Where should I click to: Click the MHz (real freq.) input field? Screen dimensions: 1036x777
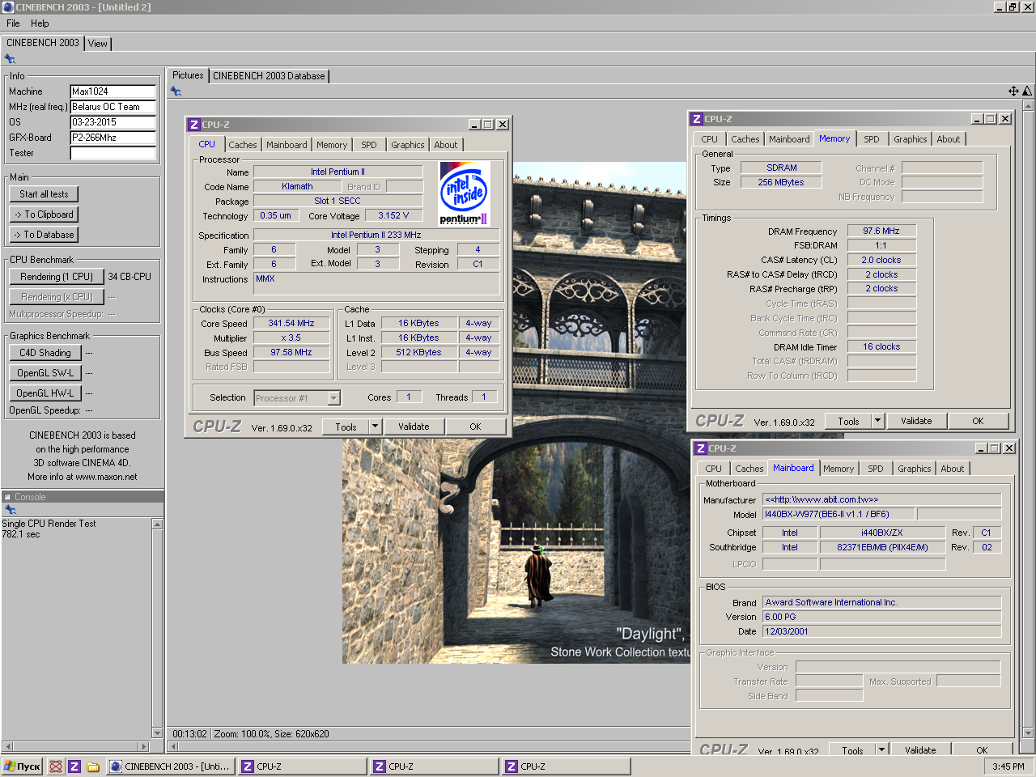(x=113, y=107)
